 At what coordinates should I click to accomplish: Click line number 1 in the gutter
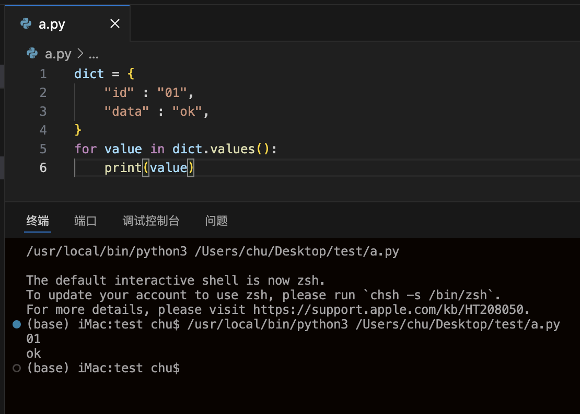pyautogui.click(x=43, y=74)
